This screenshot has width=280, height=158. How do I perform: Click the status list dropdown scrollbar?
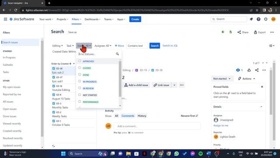click(120, 79)
